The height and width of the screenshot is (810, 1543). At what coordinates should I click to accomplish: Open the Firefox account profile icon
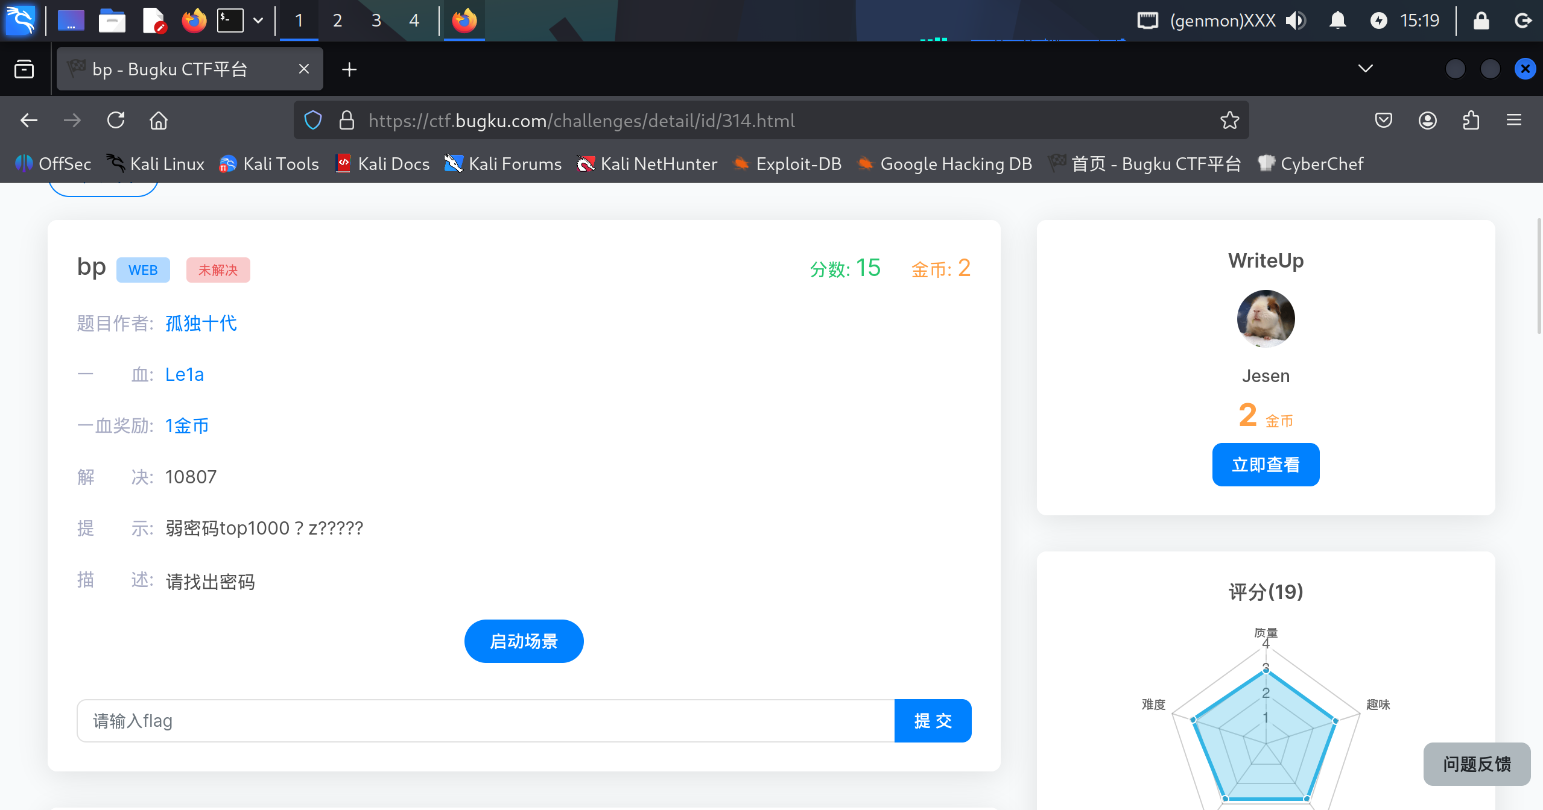click(x=1427, y=121)
